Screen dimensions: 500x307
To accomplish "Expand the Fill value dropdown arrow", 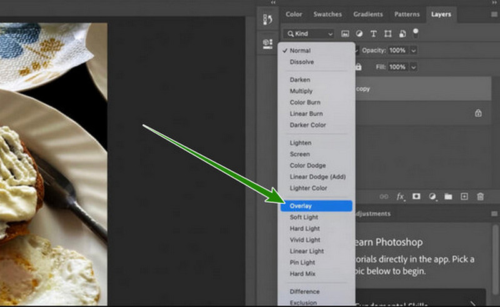I will tap(414, 66).
